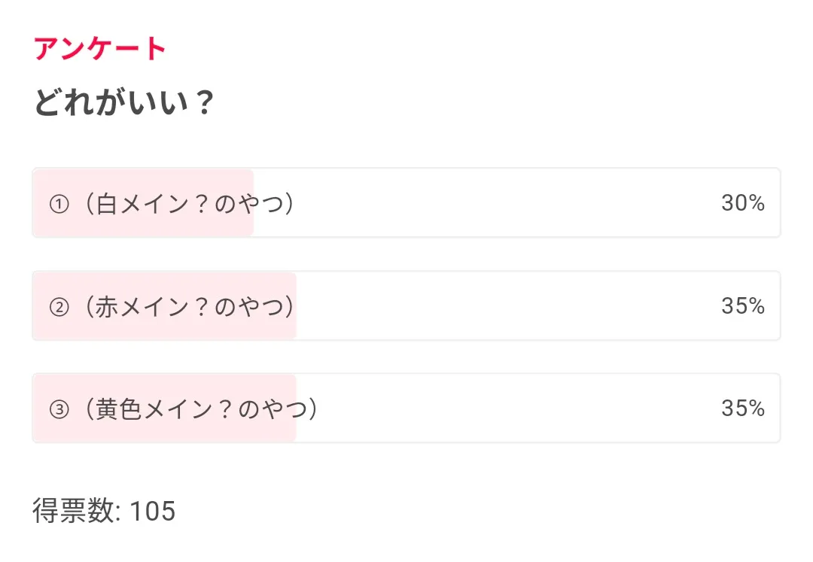Viewport: 813px width, 562px height.
Task: Click the pink progress fill of option ②
Action: tap(164, 327)
